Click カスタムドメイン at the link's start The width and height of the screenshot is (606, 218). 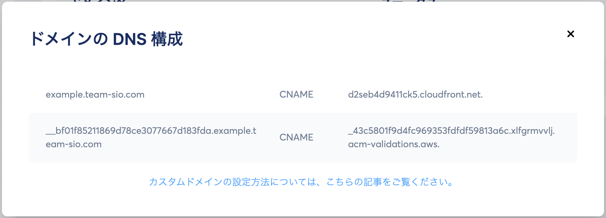186,182
